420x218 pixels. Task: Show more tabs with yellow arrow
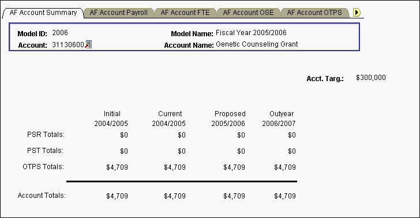click(x=357, y=12)
